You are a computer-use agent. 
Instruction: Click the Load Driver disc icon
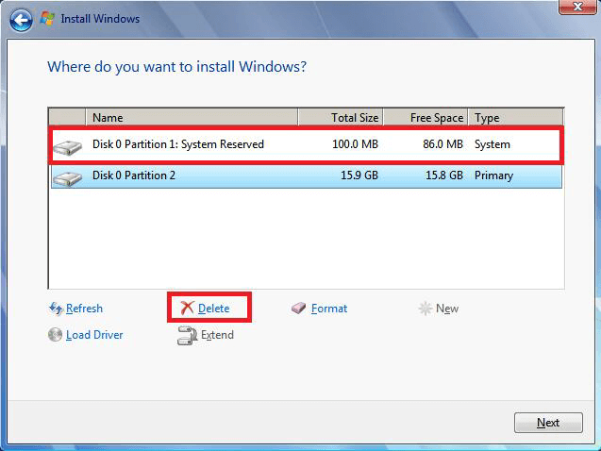tap(55, 335)
